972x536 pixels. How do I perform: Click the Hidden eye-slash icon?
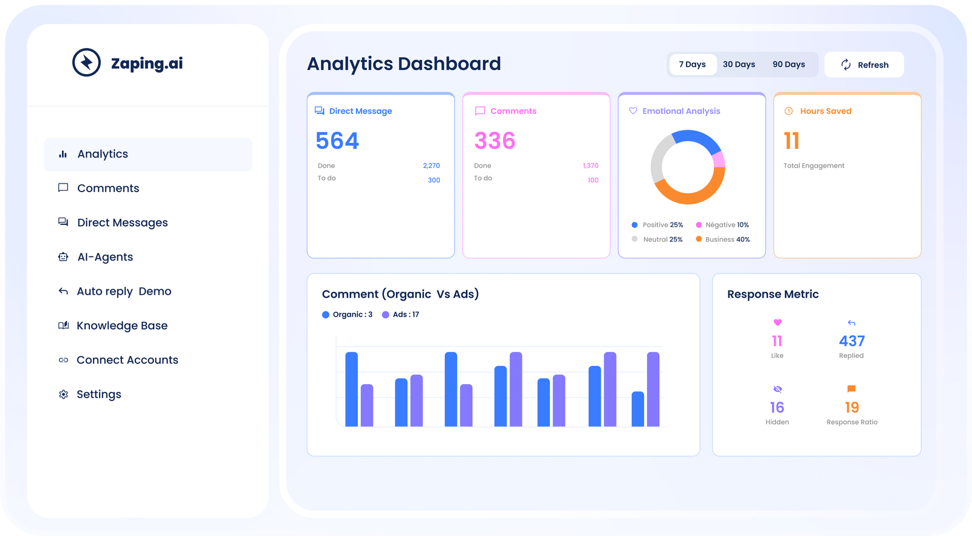(778, 389)
